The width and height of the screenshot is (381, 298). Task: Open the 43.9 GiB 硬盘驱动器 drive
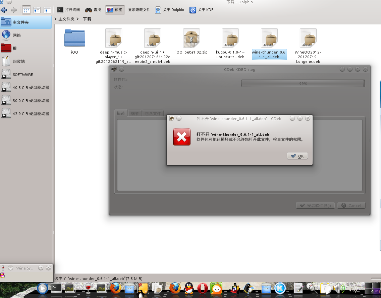(26, 114)
